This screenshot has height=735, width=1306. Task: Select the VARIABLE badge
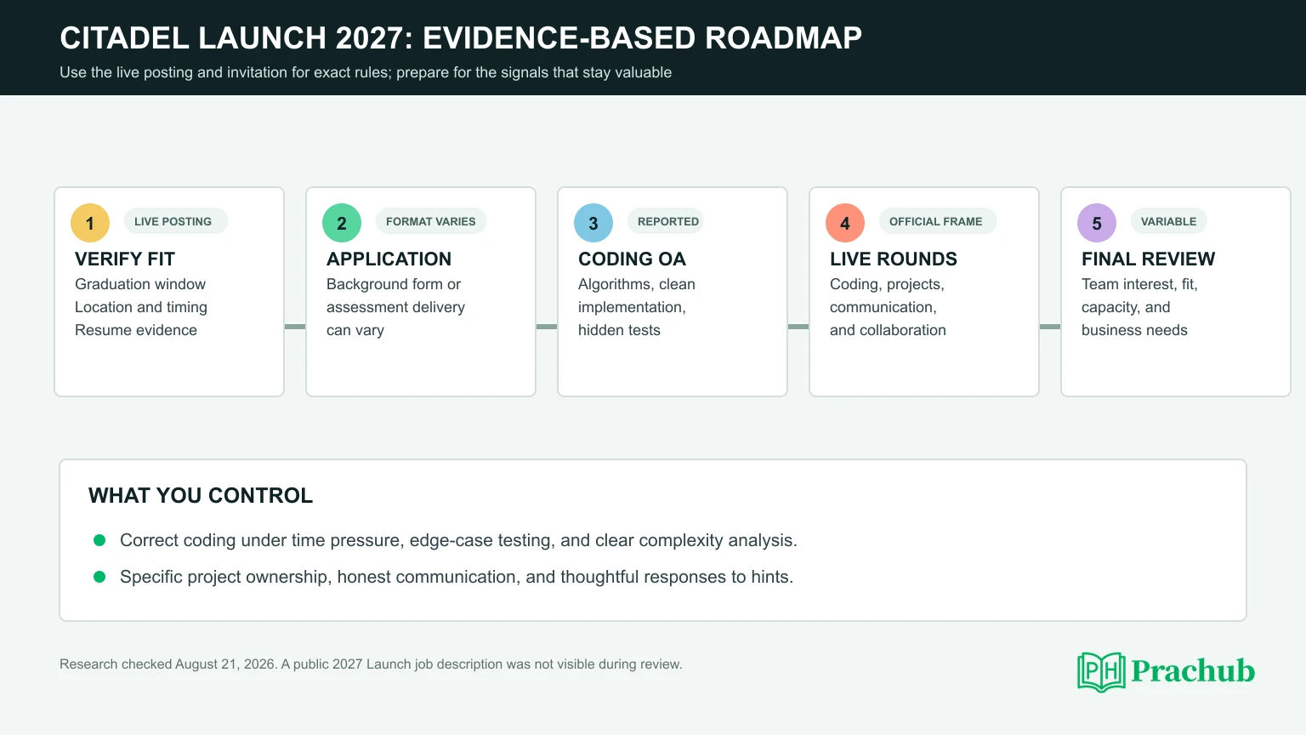tap(1168, 221)
